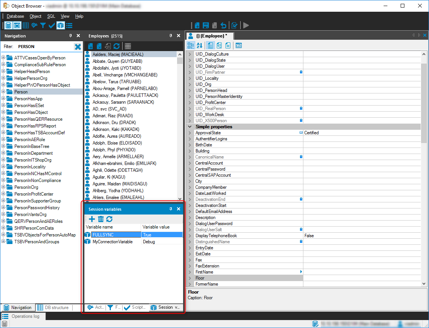Close the Navigation panel
The height and width of the screenshot is (328, 429).
pyautogui.click(x=78, y=36)
